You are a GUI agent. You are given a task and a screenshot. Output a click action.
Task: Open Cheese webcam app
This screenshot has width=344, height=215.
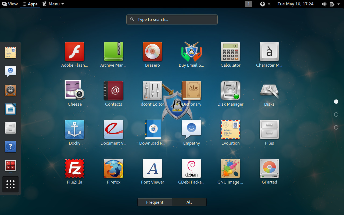click(x=74, y=91)
